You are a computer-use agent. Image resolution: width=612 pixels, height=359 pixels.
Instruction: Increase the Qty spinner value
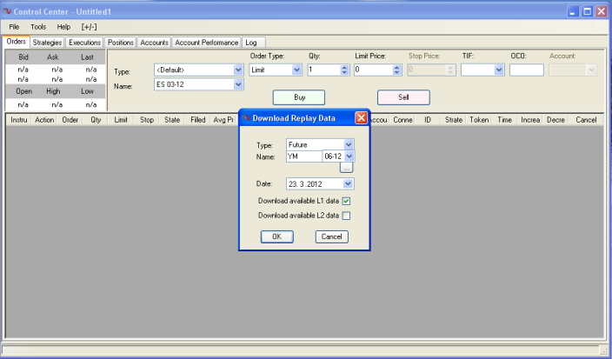point(344,67)
